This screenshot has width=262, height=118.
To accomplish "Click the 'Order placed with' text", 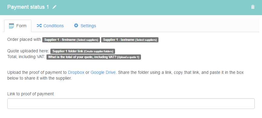I will click(x=24, y=40).
